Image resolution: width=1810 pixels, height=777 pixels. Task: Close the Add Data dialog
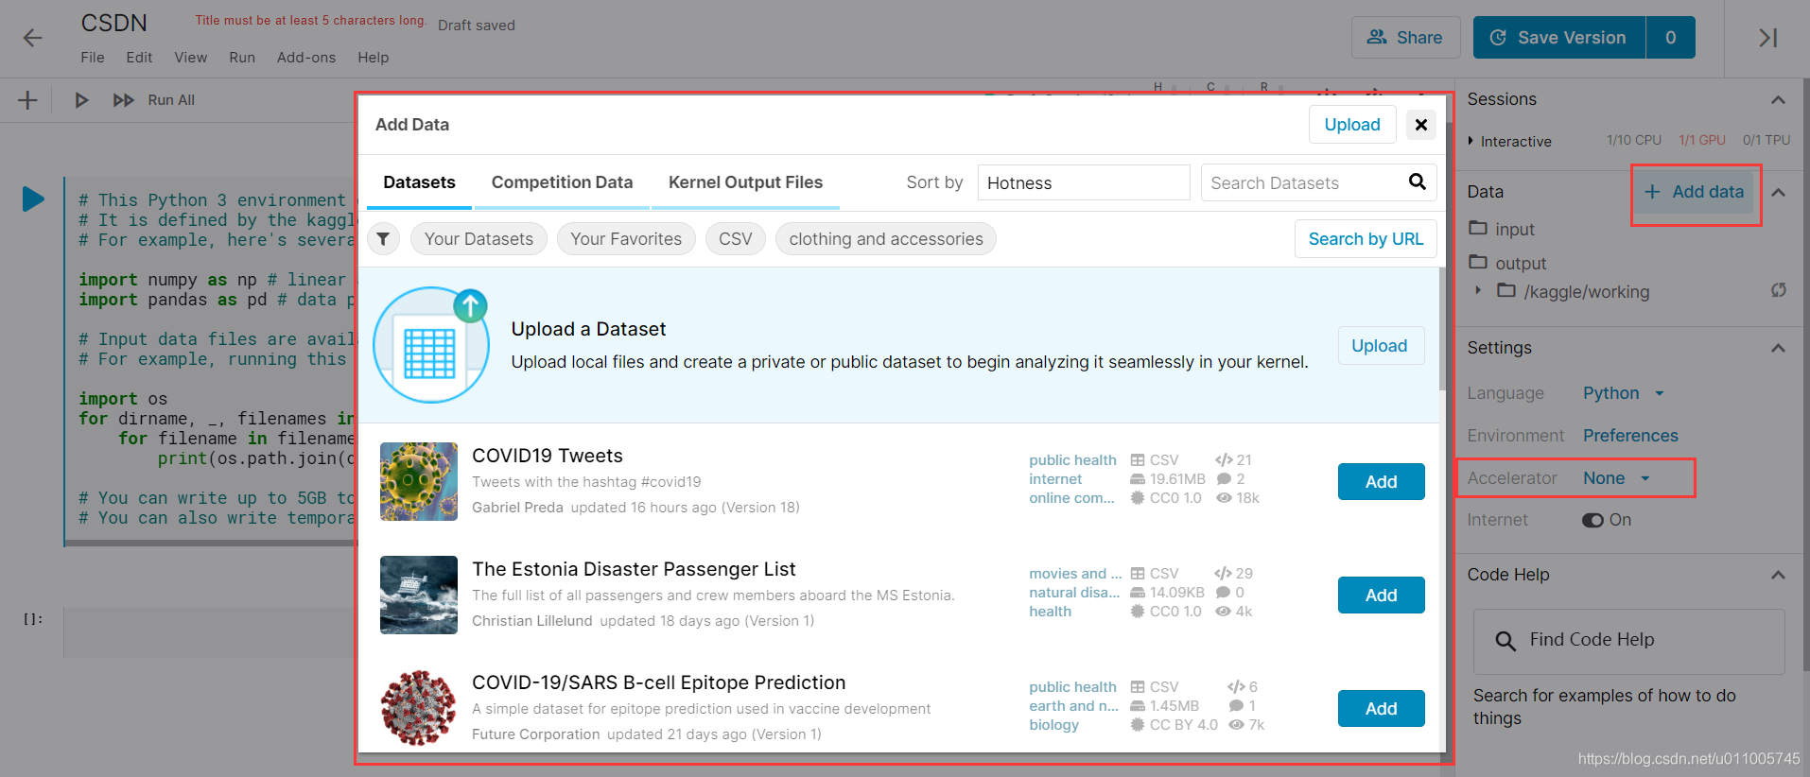(1420, 125)
